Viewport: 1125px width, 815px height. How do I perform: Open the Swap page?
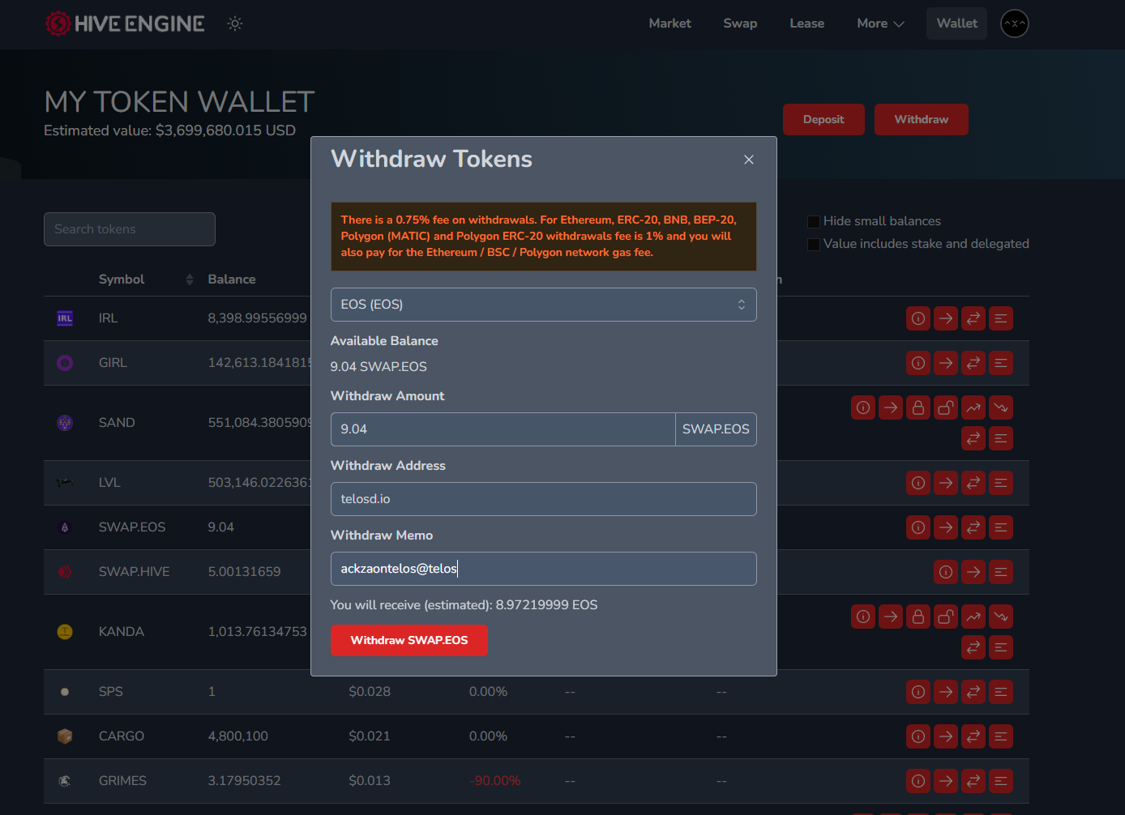pyautogui.click(x=741, y=23)
